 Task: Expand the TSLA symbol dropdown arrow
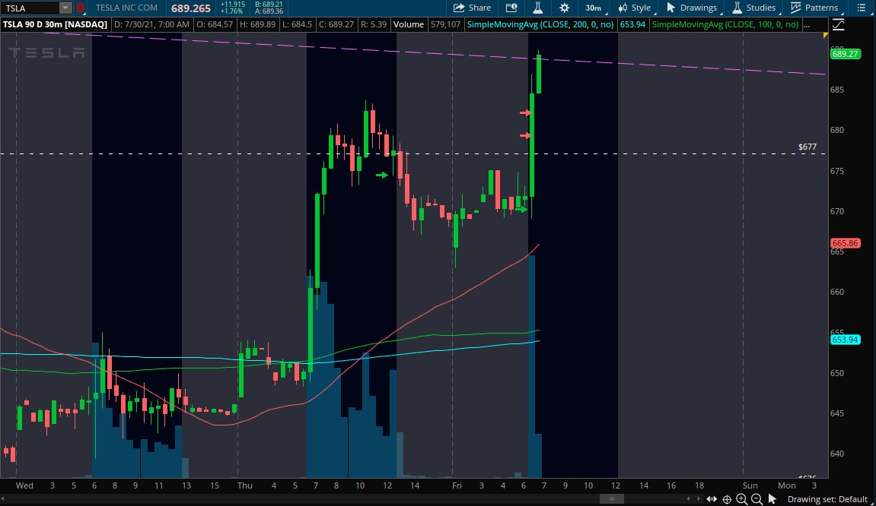(x=65, y=8)
